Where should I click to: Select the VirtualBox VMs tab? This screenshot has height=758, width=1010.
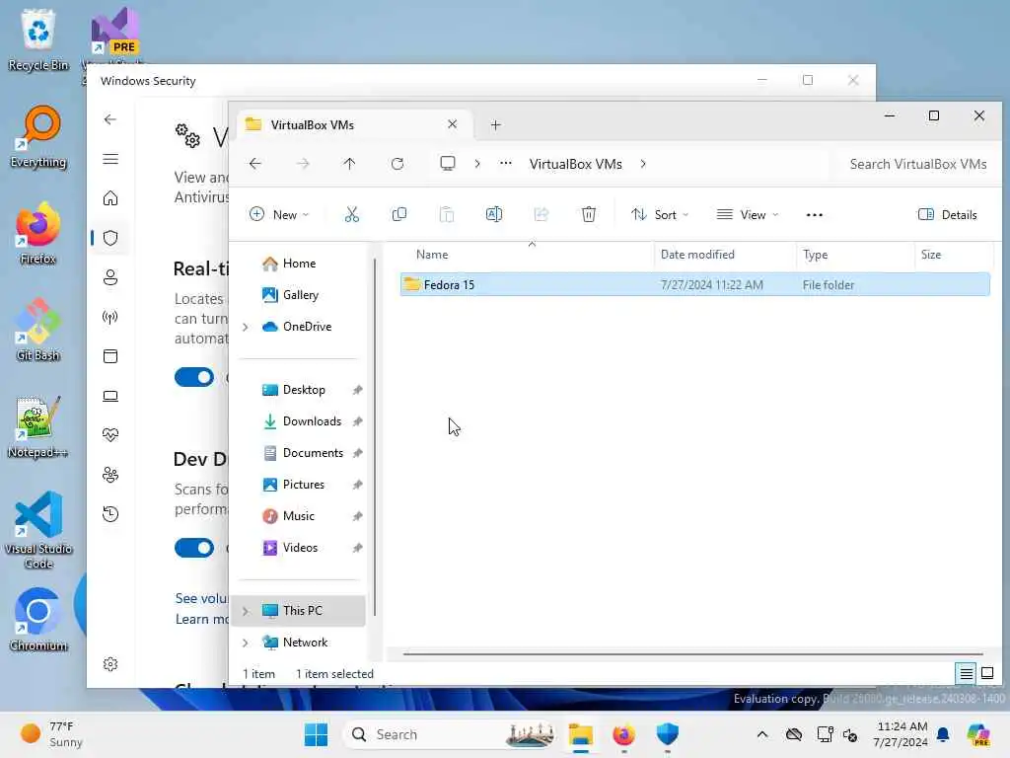click(354, 125)
